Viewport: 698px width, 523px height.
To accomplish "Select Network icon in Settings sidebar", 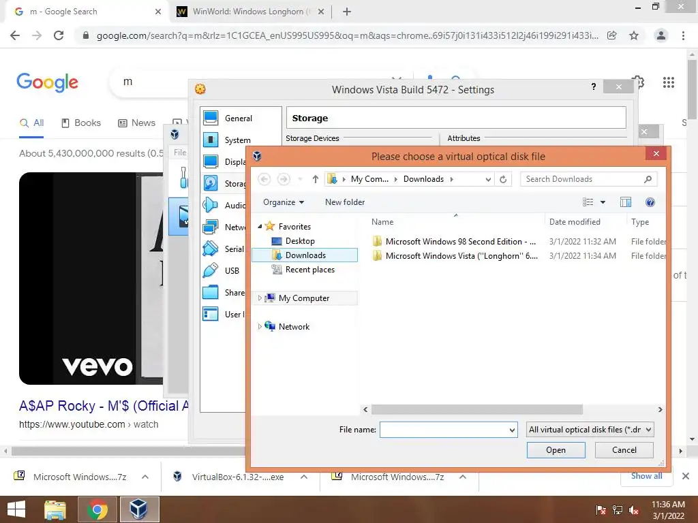I will point(211,227).
